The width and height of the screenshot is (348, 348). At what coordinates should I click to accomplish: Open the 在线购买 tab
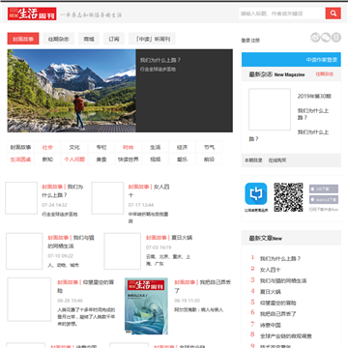[x=277, y=160]
